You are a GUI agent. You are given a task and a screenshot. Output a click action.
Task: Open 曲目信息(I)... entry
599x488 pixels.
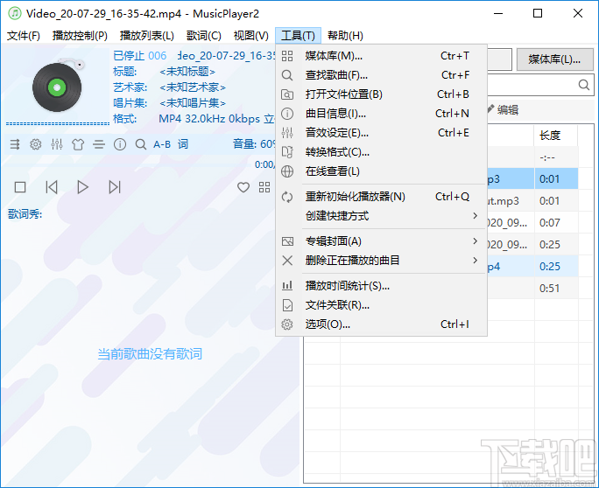point(381,114)
